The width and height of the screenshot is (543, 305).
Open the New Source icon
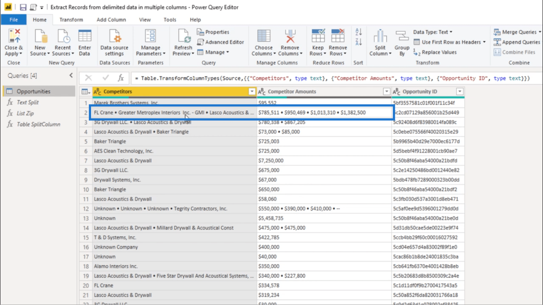(x=40, y=36)
